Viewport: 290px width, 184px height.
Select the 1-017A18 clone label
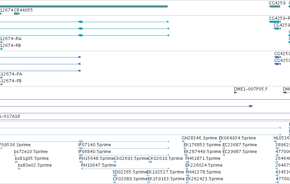click(x=10, y=116)
